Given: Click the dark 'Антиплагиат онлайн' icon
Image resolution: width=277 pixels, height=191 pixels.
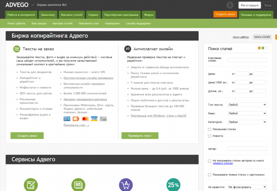Looking at the screenshot, I should point(127,49).
